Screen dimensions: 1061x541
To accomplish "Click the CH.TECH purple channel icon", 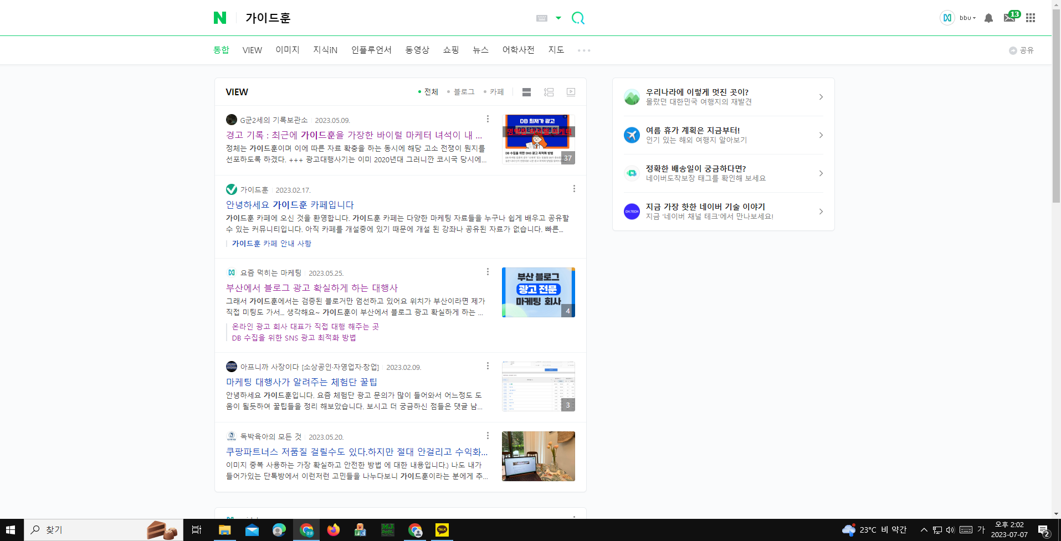I will pyautogui.click(x=632, y=212).
